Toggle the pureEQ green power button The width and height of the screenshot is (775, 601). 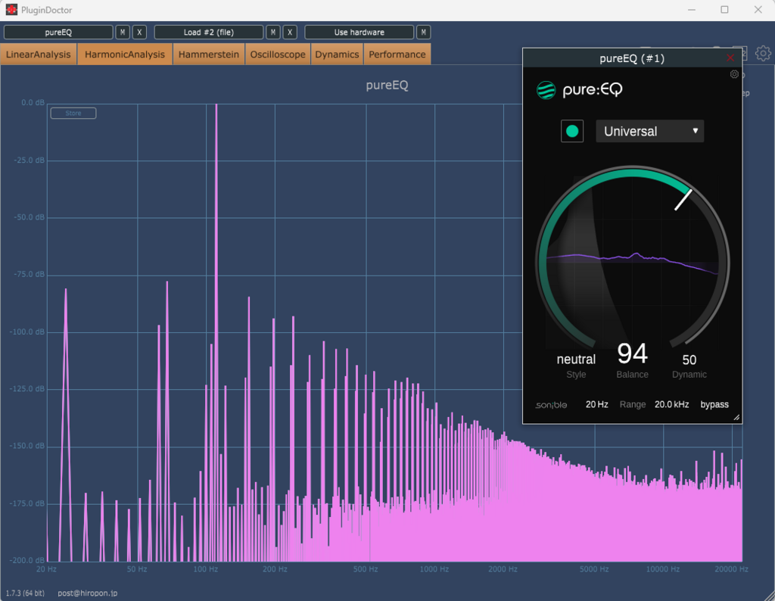pyautogui.click(x=572, y=131)
